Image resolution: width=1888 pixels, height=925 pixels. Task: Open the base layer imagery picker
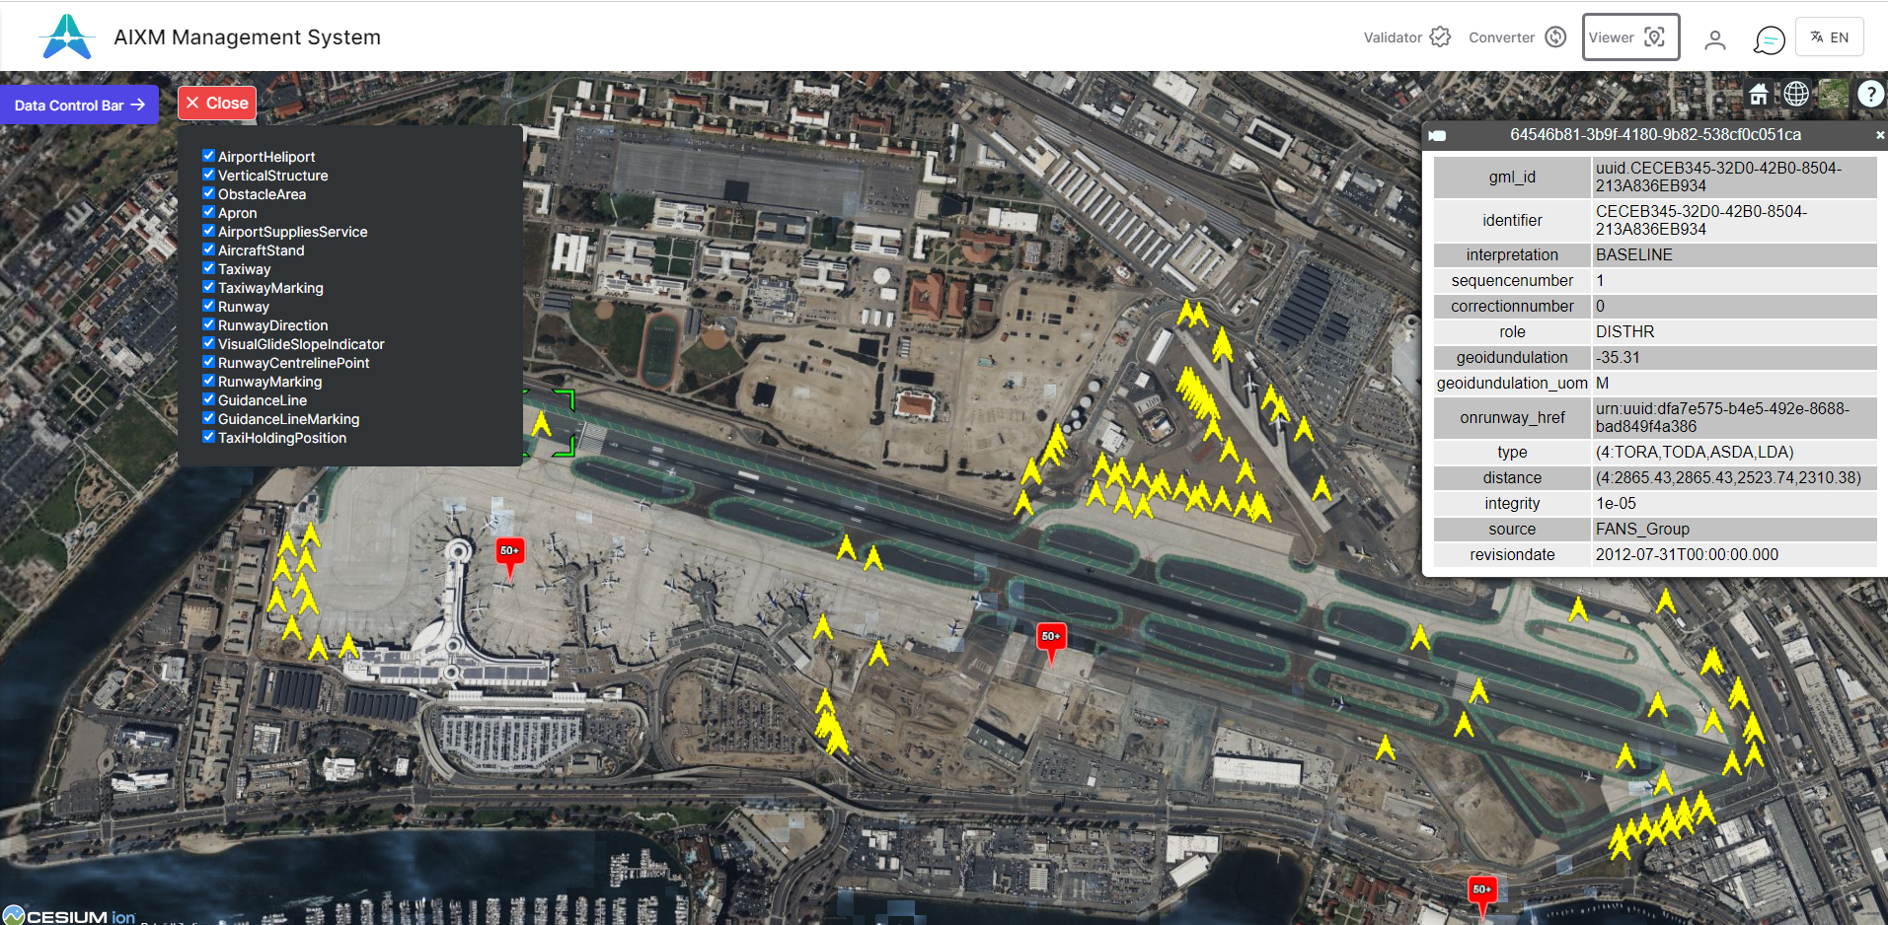point(1834,94)
